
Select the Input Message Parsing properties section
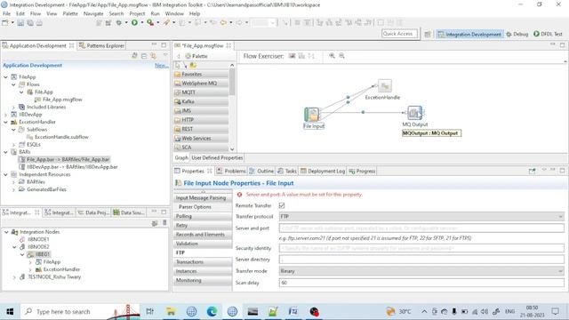203,197
